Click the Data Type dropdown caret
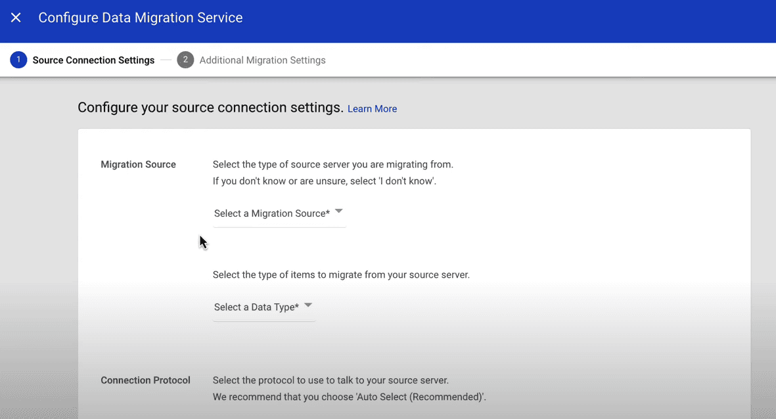Image resolution: width=776 pixels, height=419 pixels. 308,304
